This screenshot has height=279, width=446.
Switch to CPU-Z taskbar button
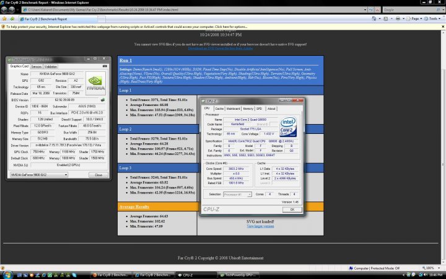point(195,275)
